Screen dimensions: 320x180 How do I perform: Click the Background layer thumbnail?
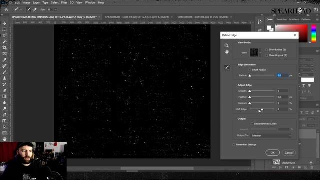(276, 162)
